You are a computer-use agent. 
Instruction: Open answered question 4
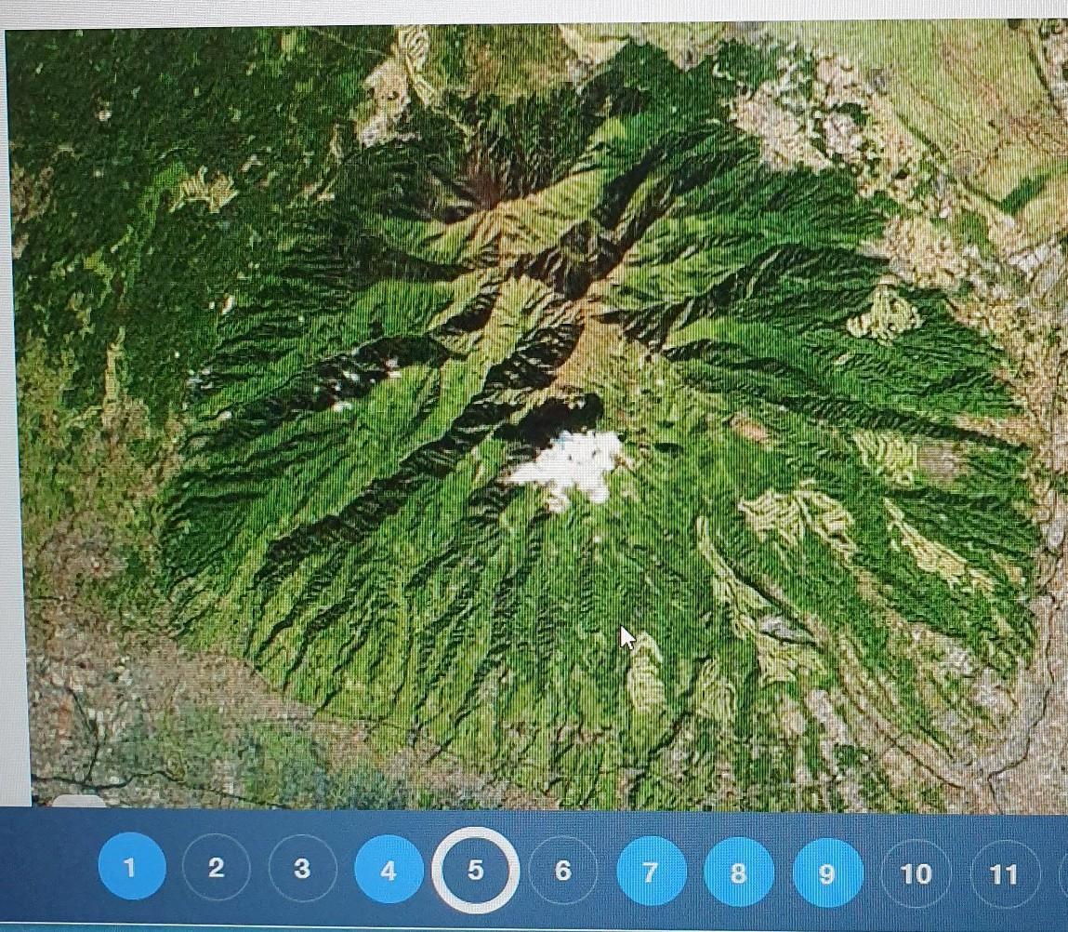pos(389,871)
